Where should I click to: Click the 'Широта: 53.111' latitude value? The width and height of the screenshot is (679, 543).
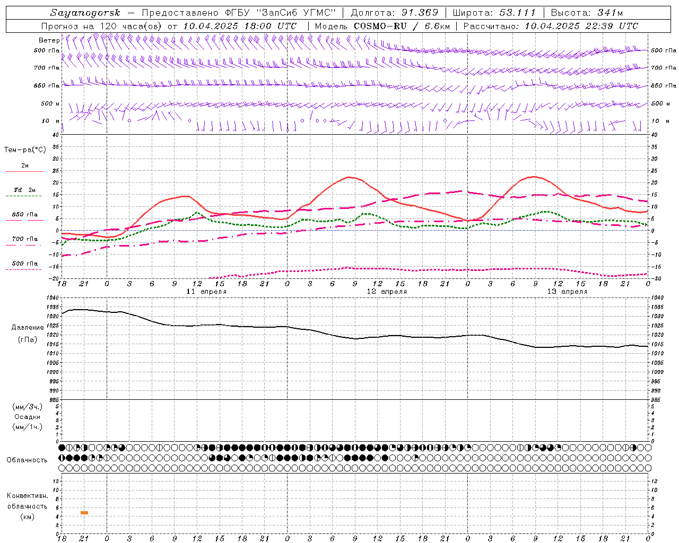pyautogui.click(x=494, y=13)
